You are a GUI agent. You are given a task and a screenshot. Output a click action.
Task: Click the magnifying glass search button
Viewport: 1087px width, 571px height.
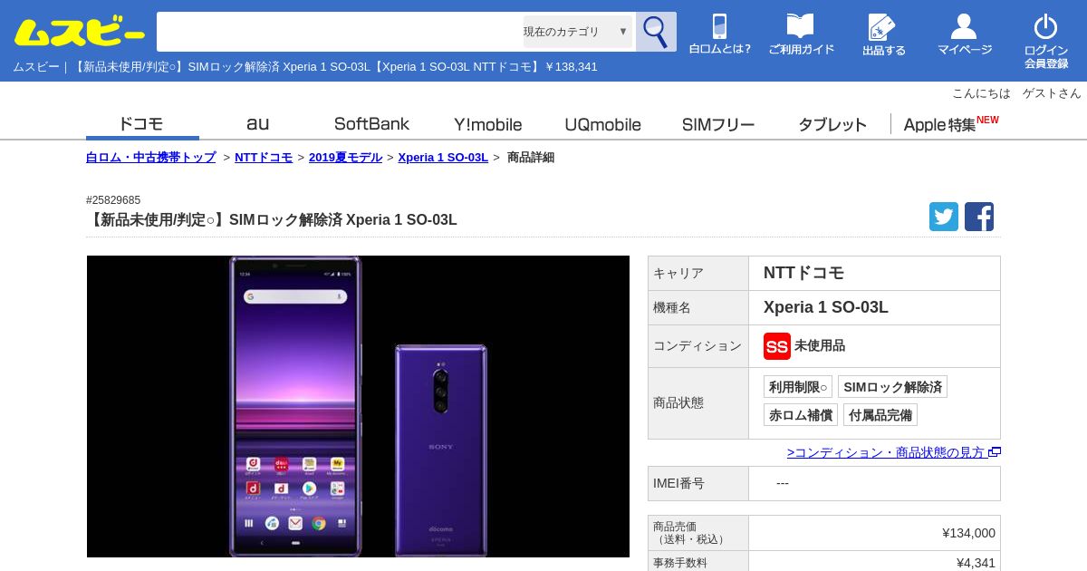[x=656, y=32]
